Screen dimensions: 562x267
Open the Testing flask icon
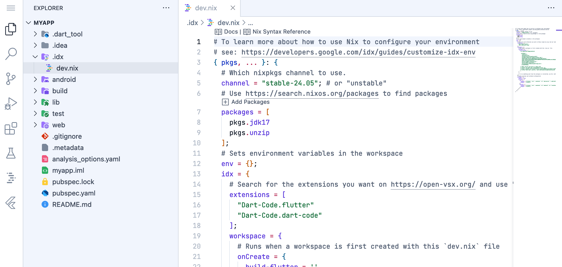(x=11, y=153)
